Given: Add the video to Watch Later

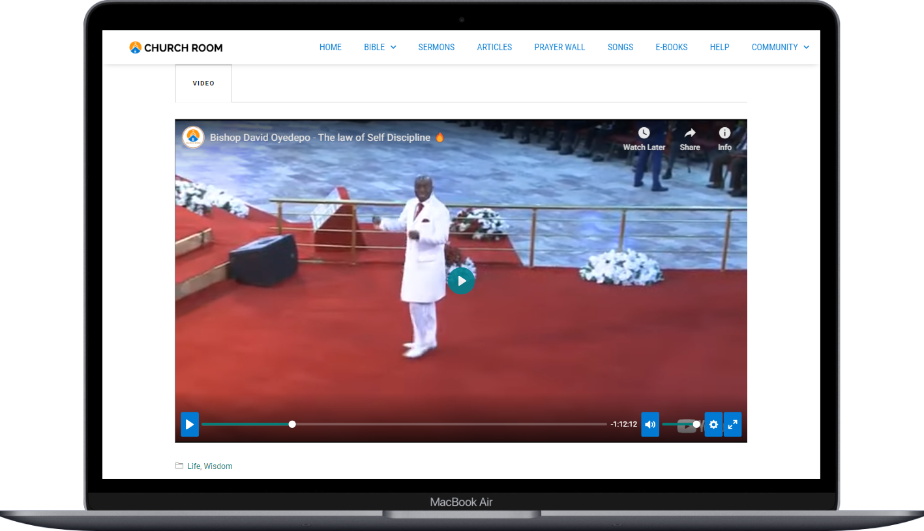Looking at the screenshot, I should pyautogui.click(x=644, y=139).
